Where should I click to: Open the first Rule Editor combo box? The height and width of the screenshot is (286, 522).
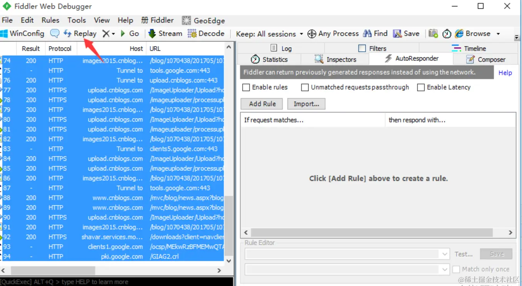tap(347, 254)
